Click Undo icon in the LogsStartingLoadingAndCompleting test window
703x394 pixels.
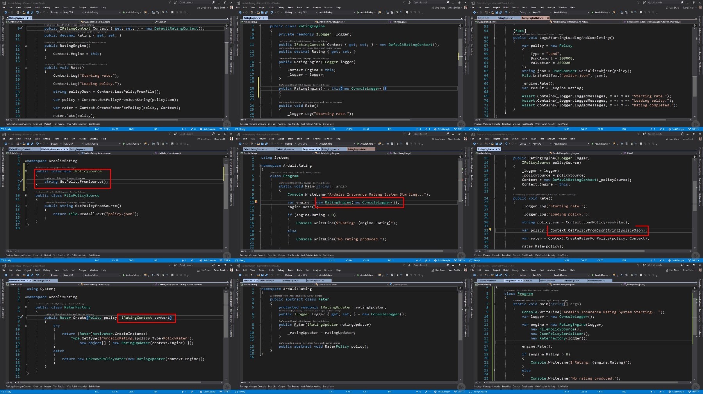point(506,12)
